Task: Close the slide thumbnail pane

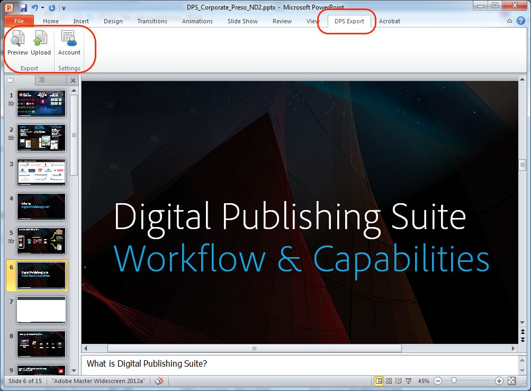Action: [x=73, y=80]
